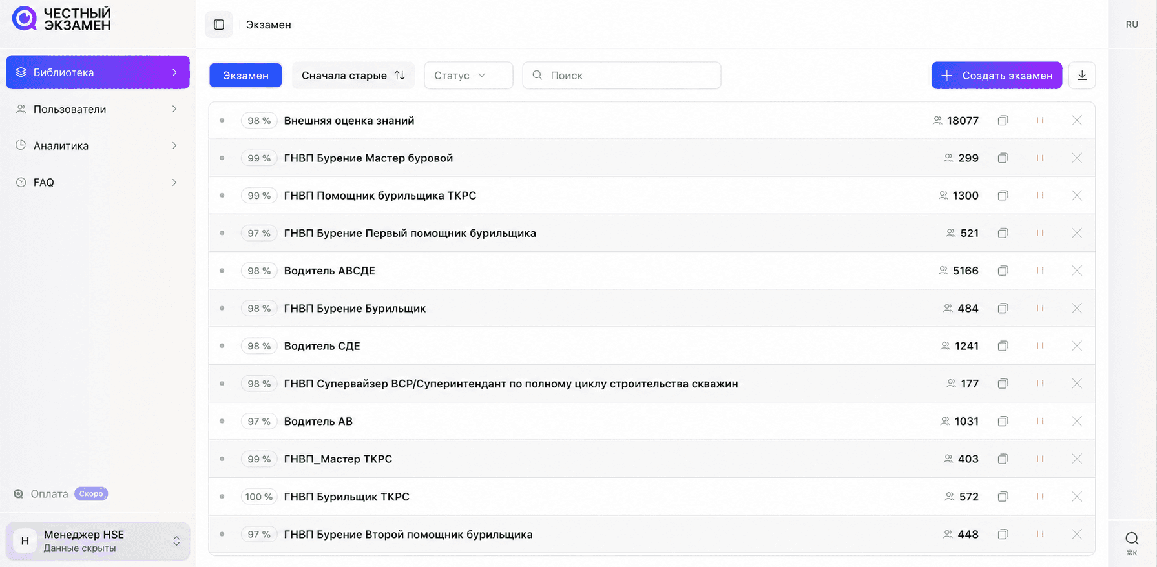Toggle the "Сначала старые" sort order
The height and width of the screenshot is (567, 1157).
coord(353,76)
